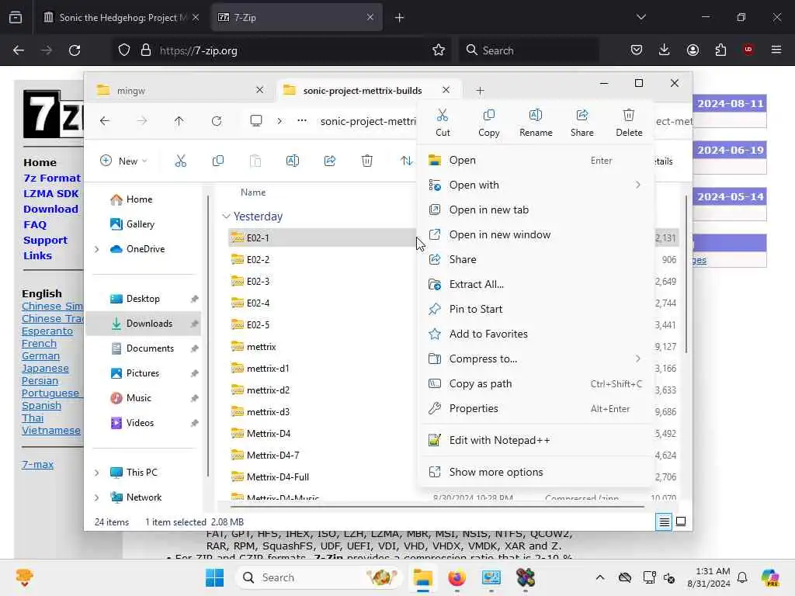Open LZMA SDK link on 7-zip site
The width and height of the screenshot is (795, 596).
click(50, 193)
